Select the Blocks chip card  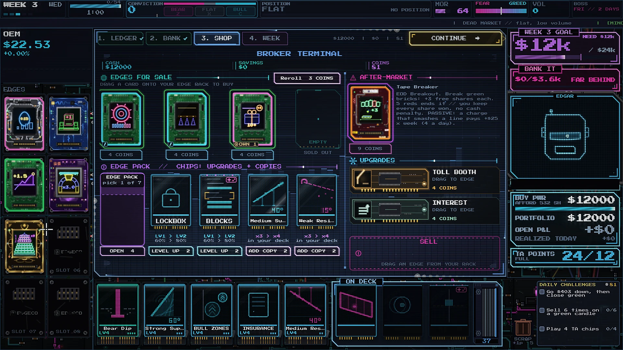tap(219, 201)
